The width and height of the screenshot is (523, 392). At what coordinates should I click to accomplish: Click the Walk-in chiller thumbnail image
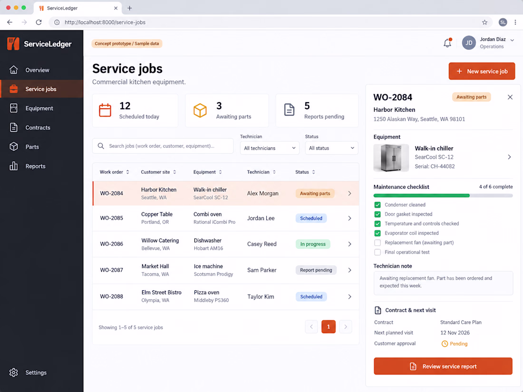pos(391,158)
